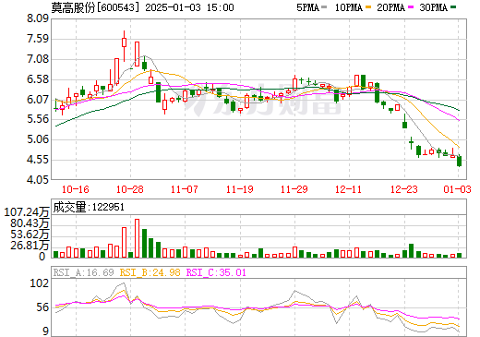Select the 10-28 date axis label
The height and width of the screenshot is (337, 480).
coord(130,189)
